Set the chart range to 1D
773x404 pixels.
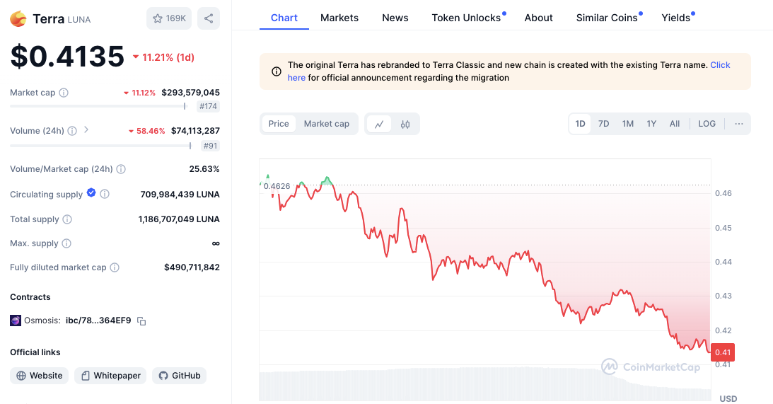tap(580, 124)
